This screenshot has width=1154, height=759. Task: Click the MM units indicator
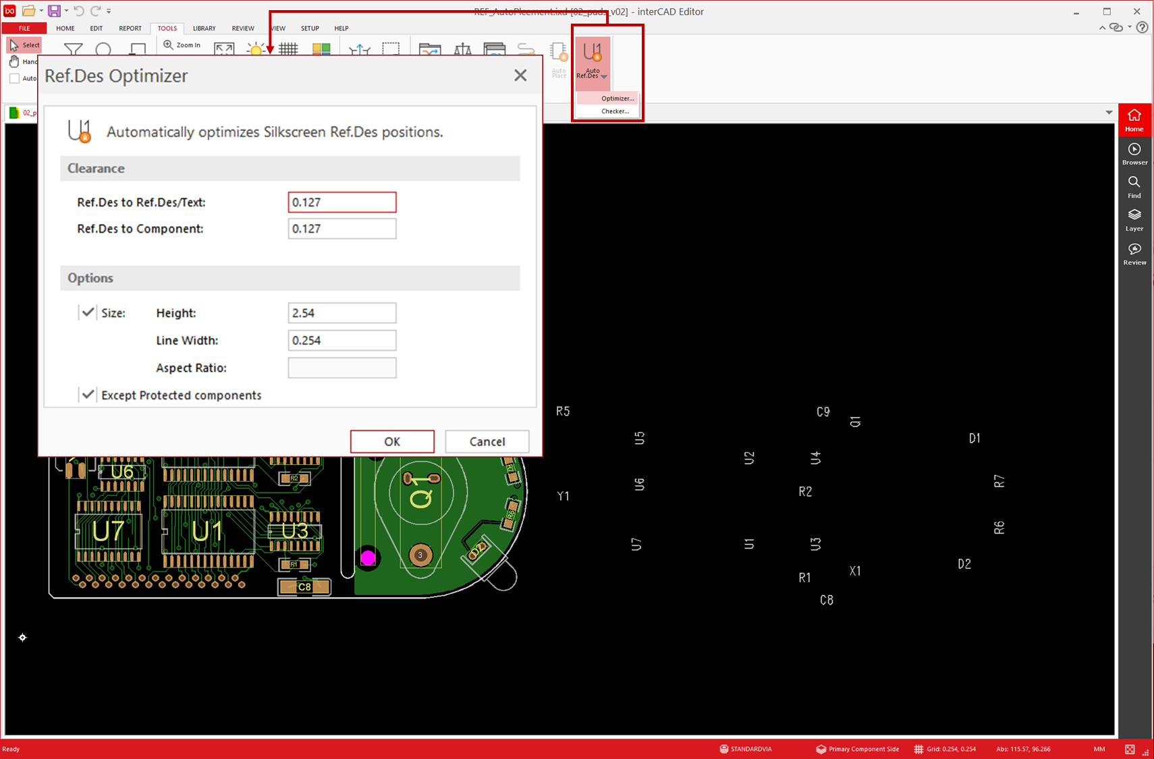click(x=1099, y=749)
